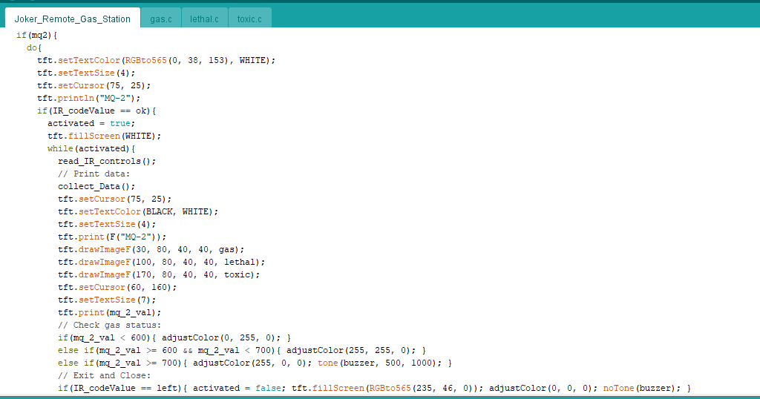Click the '// Print data:' comment
Screen dimensions: 760x399
pos(94,174)
